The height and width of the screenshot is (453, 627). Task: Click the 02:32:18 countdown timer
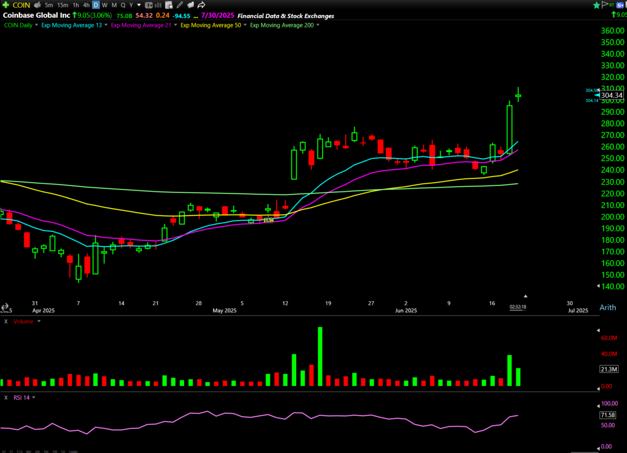pos(518,307)
